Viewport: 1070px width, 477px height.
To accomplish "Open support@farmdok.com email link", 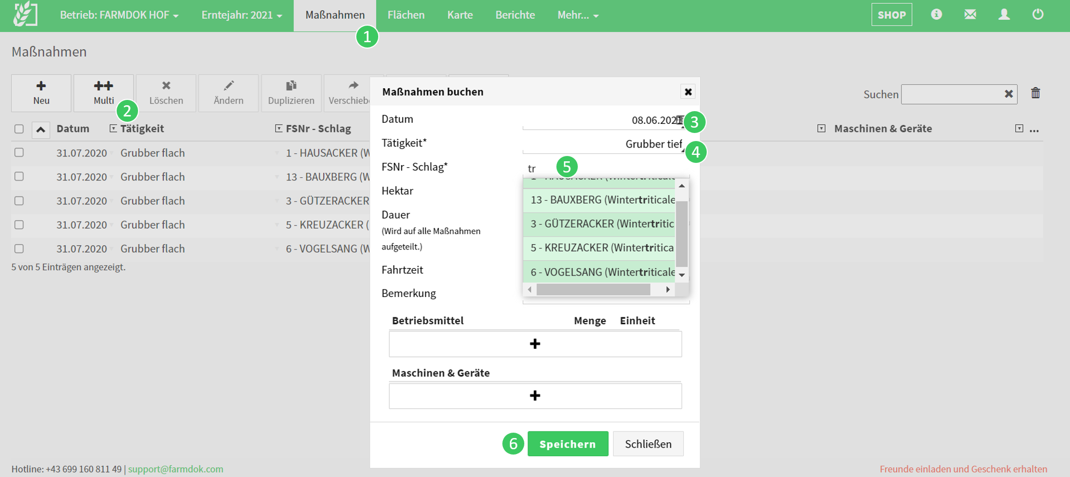I will (x=175, y=469).
